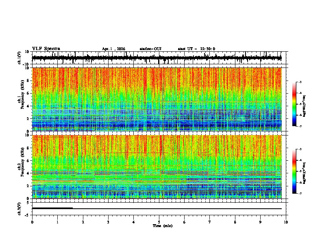Click the "ch.1(V)" waveform axis label

coord(20,58)
